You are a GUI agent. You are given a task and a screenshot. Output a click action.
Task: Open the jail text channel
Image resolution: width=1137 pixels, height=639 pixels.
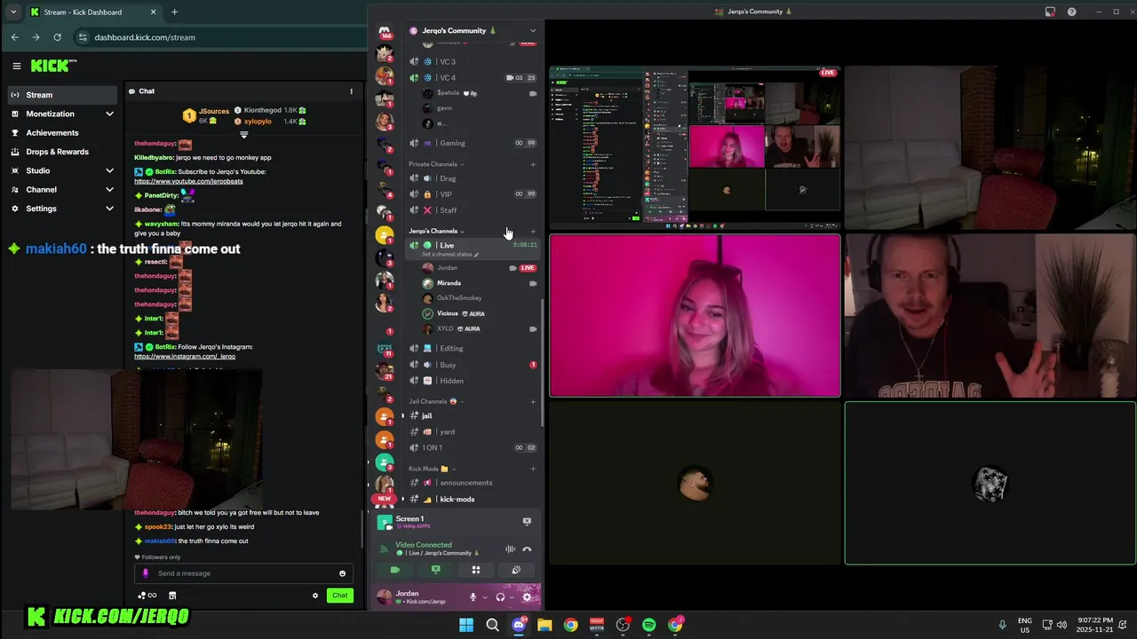point(473,415)
